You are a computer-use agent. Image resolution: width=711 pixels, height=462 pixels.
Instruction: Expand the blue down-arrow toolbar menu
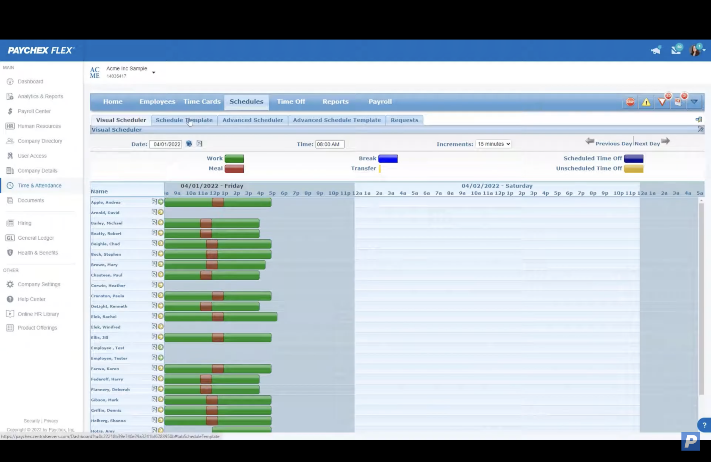pyautogui.click(x=694, y=102)
